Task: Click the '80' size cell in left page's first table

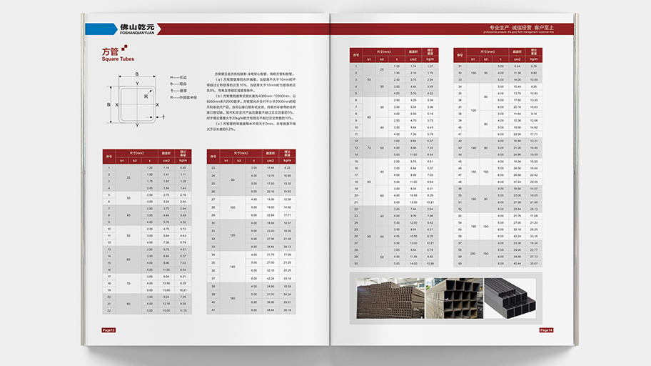Action: point(128,304)
